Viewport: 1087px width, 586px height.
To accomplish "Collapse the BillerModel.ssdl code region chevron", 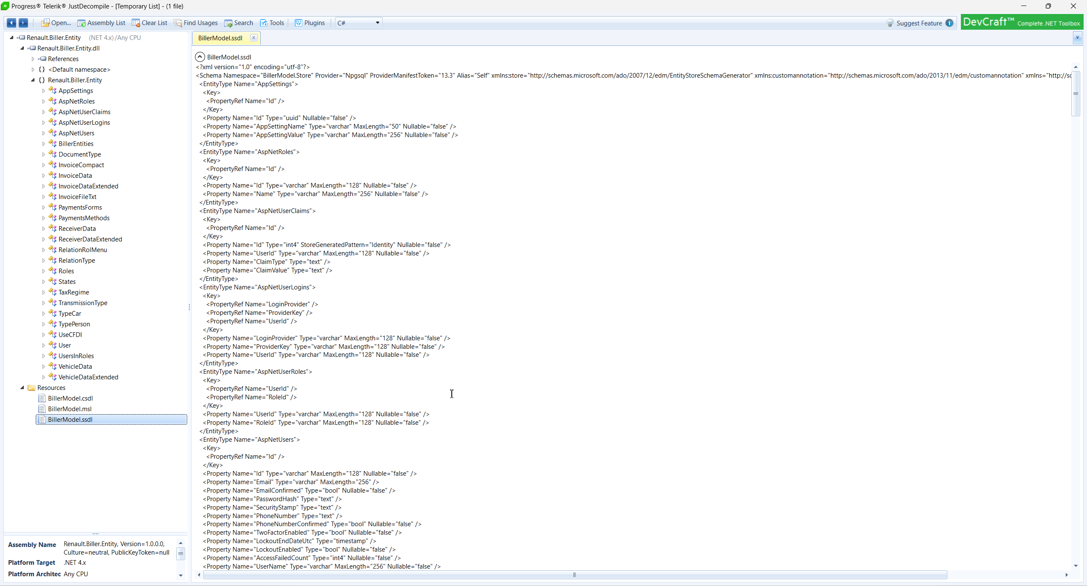I will 200,56.
